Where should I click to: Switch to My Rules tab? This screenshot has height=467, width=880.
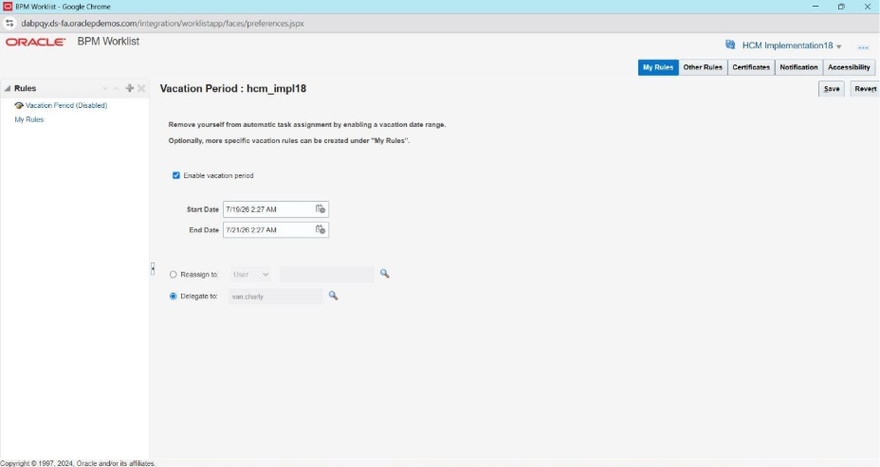(658, 67)
